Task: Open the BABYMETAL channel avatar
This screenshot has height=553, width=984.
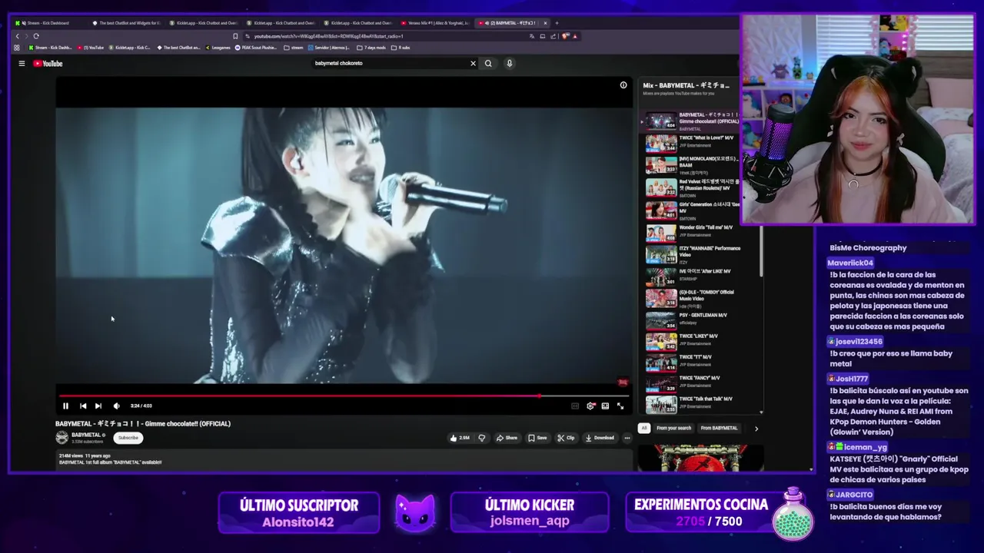Action: [x=62, y=438]
